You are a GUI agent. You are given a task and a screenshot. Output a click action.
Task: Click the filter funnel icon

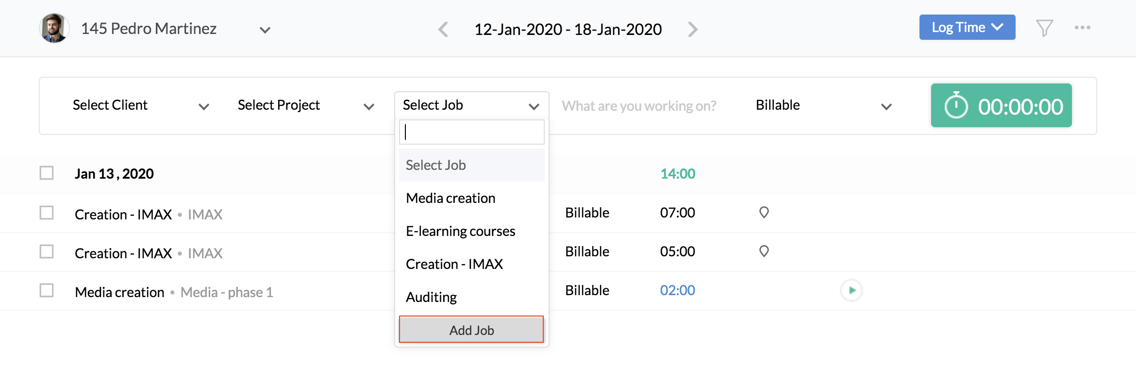coord(1044,28)
